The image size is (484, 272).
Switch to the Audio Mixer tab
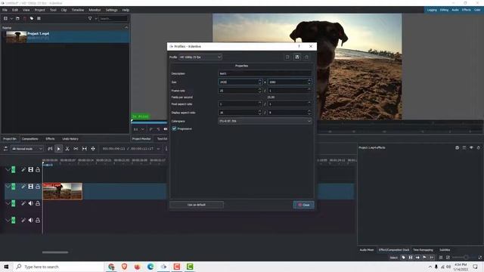click(367, 250)
